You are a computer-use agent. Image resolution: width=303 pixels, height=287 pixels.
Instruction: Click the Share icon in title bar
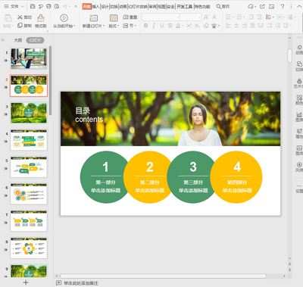point(262,6)
